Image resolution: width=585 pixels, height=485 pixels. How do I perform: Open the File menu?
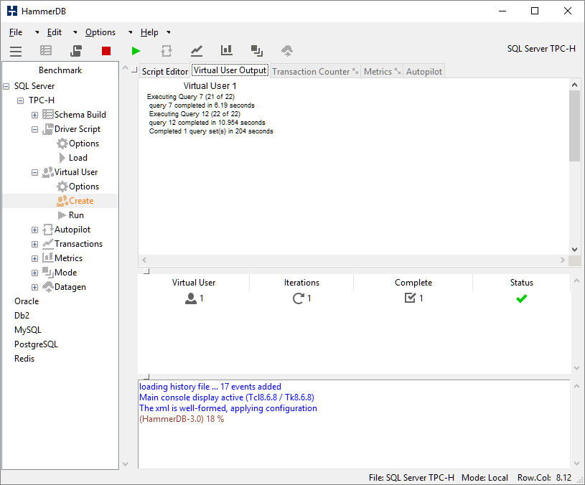16,32
